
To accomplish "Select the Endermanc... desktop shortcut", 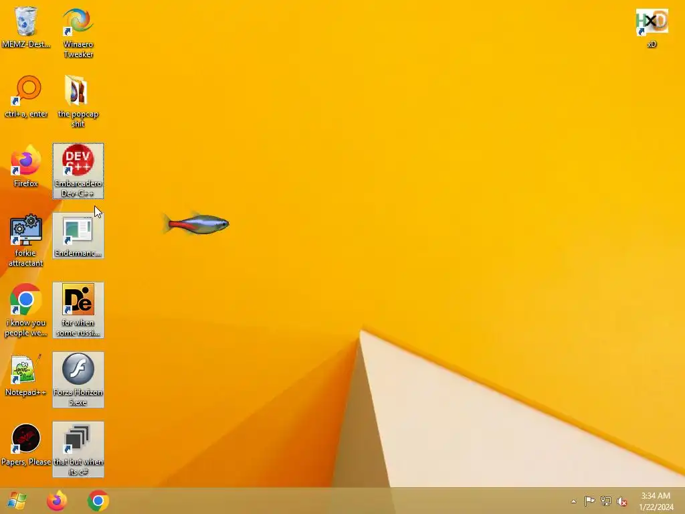I will pos(78,236).
